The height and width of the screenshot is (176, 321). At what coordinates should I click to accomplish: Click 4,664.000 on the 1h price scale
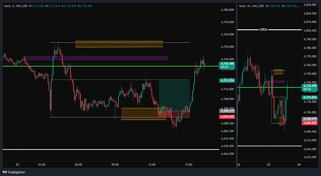(310, 149)
